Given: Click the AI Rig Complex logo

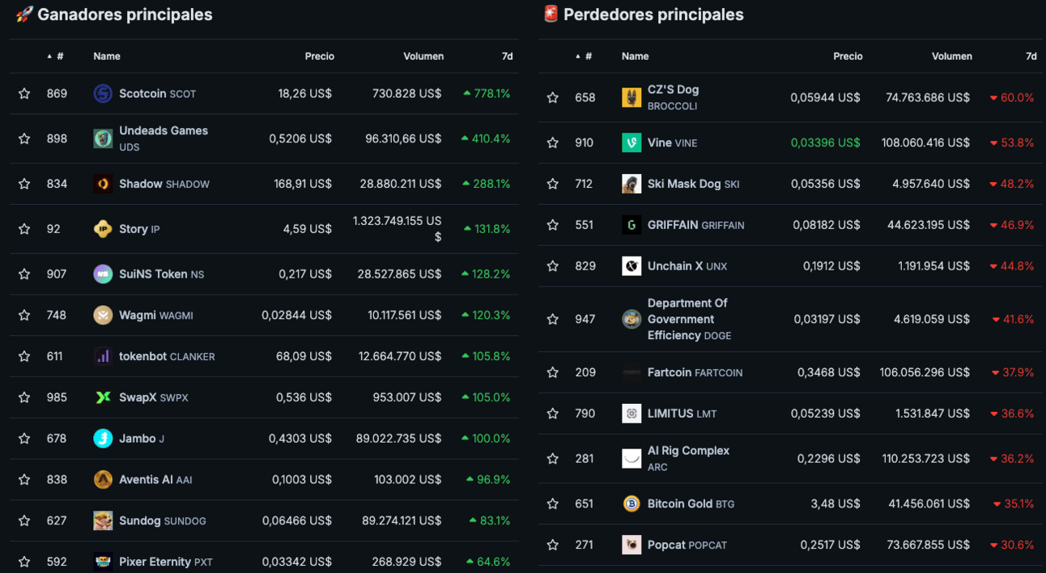Looking at the screenshot, I should 631,459.
